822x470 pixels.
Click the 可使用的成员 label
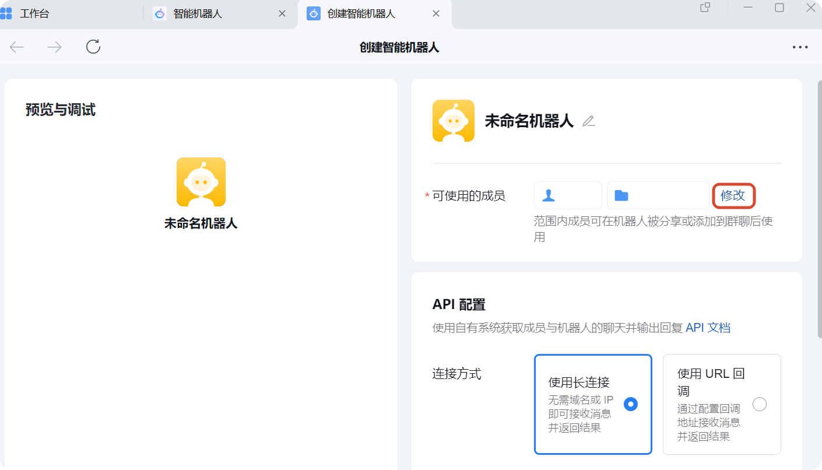coord(469,196)
